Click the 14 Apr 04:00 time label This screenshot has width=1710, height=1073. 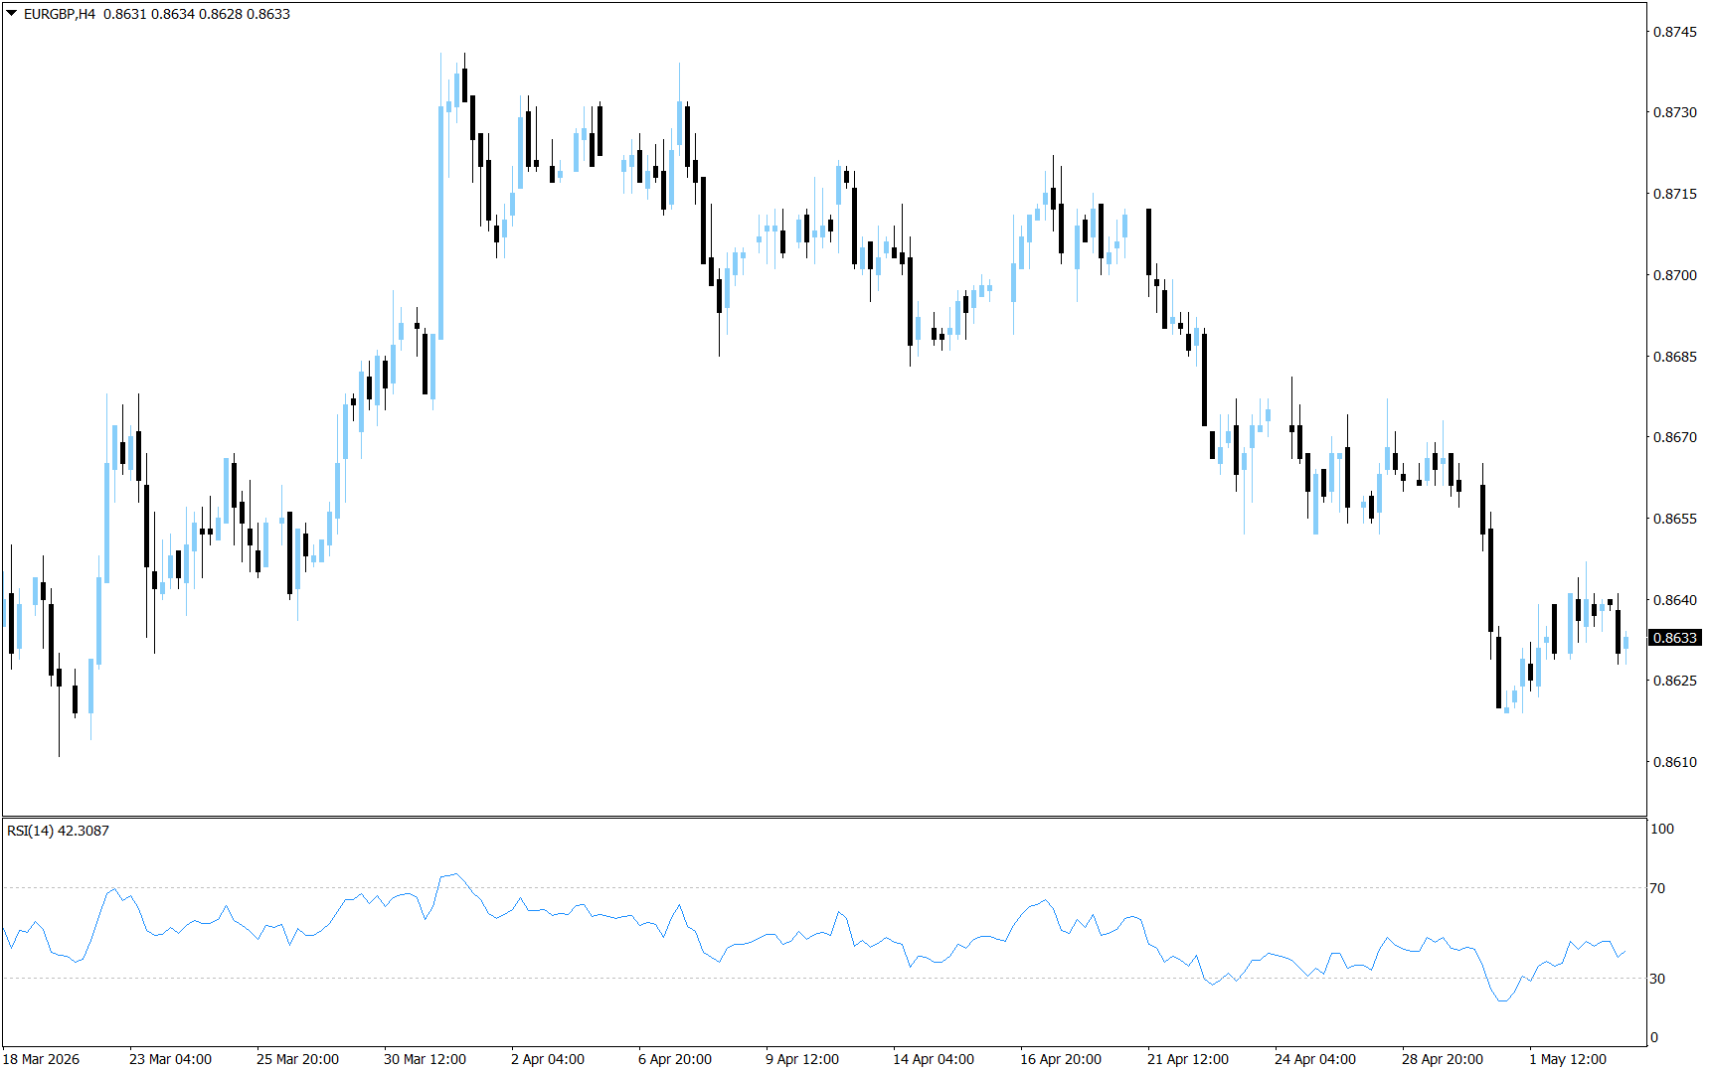[934, 1059]
